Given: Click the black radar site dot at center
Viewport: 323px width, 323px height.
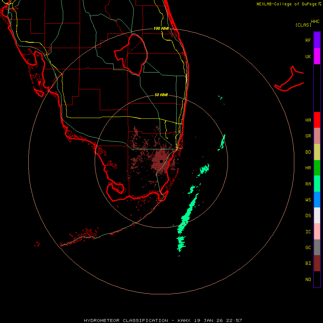Looking at the screenshot, I should click(x=161, y=161).
